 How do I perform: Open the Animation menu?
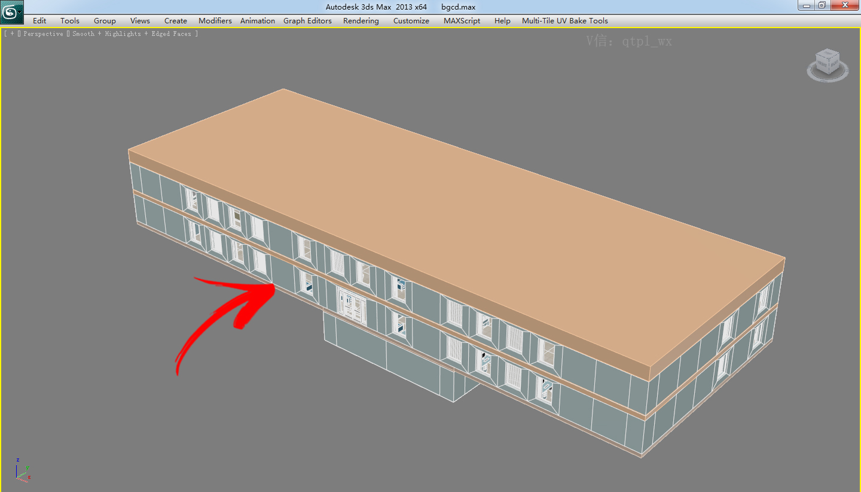pos(258,20)
